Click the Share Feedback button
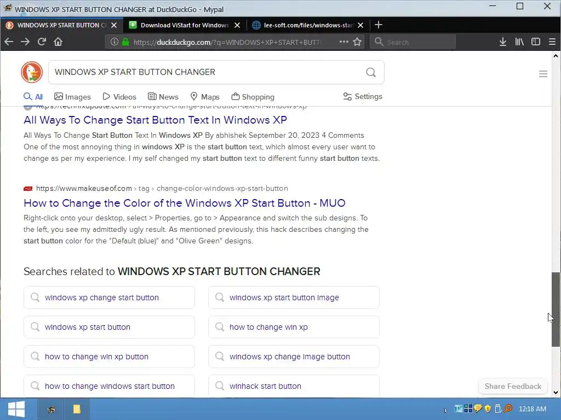Screen dimensions: 561x420 tap(513, 386)
